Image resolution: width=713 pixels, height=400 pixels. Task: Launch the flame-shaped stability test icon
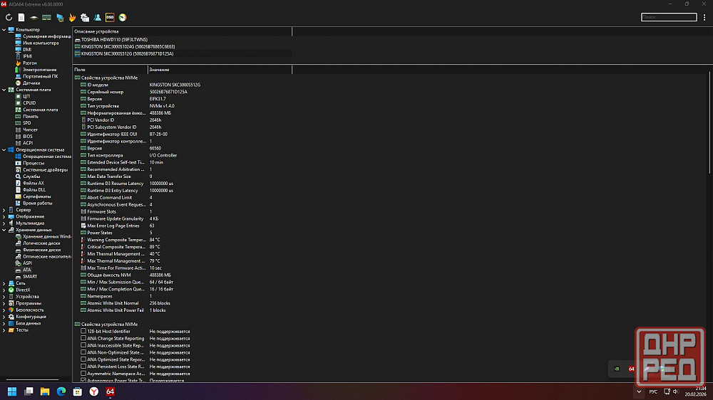point(72,17)
